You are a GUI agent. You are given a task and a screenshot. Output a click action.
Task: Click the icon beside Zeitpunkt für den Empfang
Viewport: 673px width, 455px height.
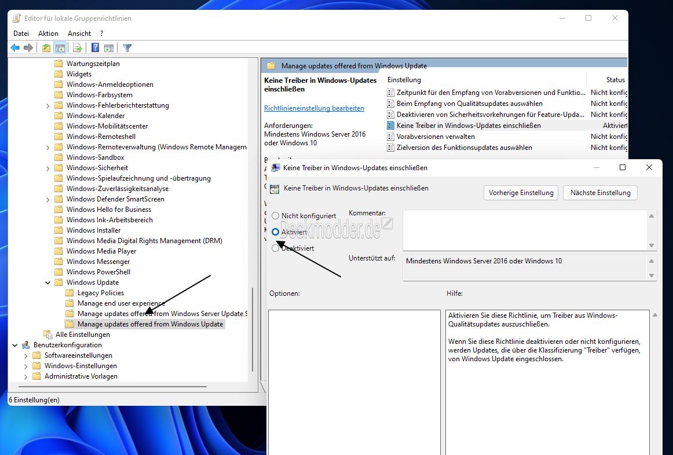pos(390,92)
